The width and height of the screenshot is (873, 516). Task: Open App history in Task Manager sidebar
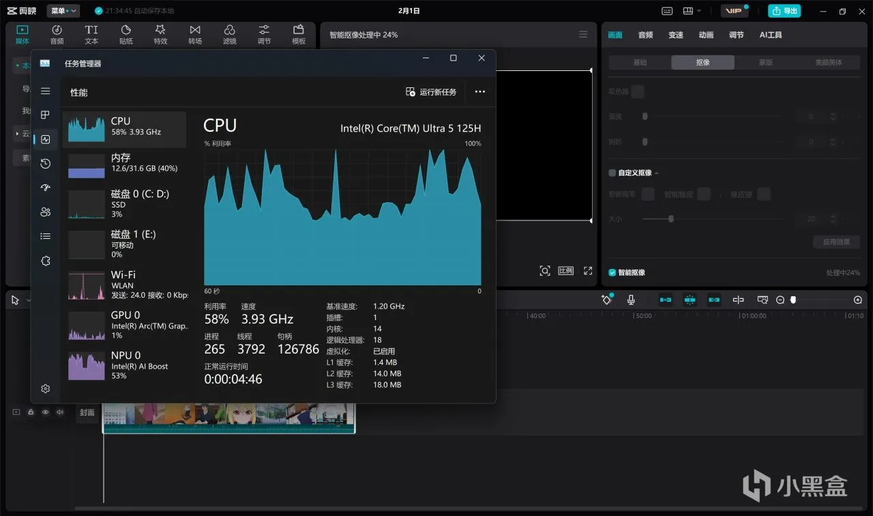pos(45,164)
